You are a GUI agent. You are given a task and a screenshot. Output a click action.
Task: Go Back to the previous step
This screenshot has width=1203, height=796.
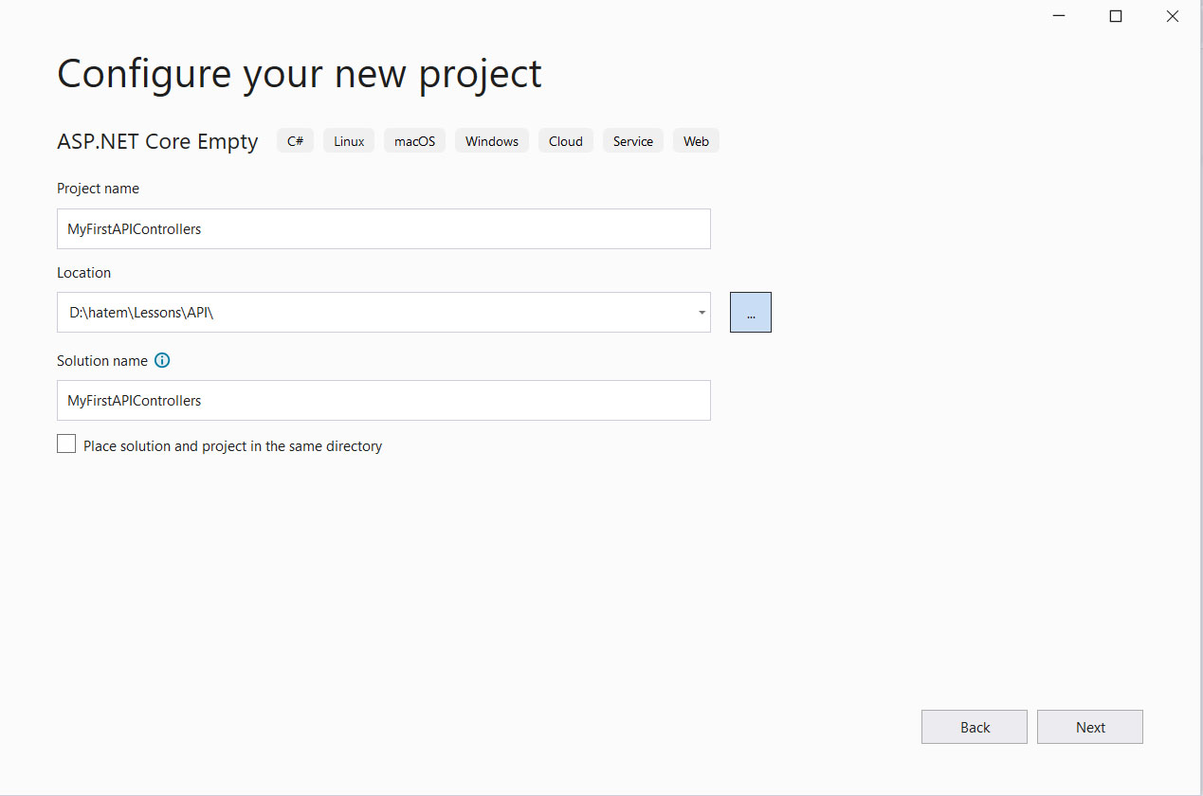tap(975, 727)
